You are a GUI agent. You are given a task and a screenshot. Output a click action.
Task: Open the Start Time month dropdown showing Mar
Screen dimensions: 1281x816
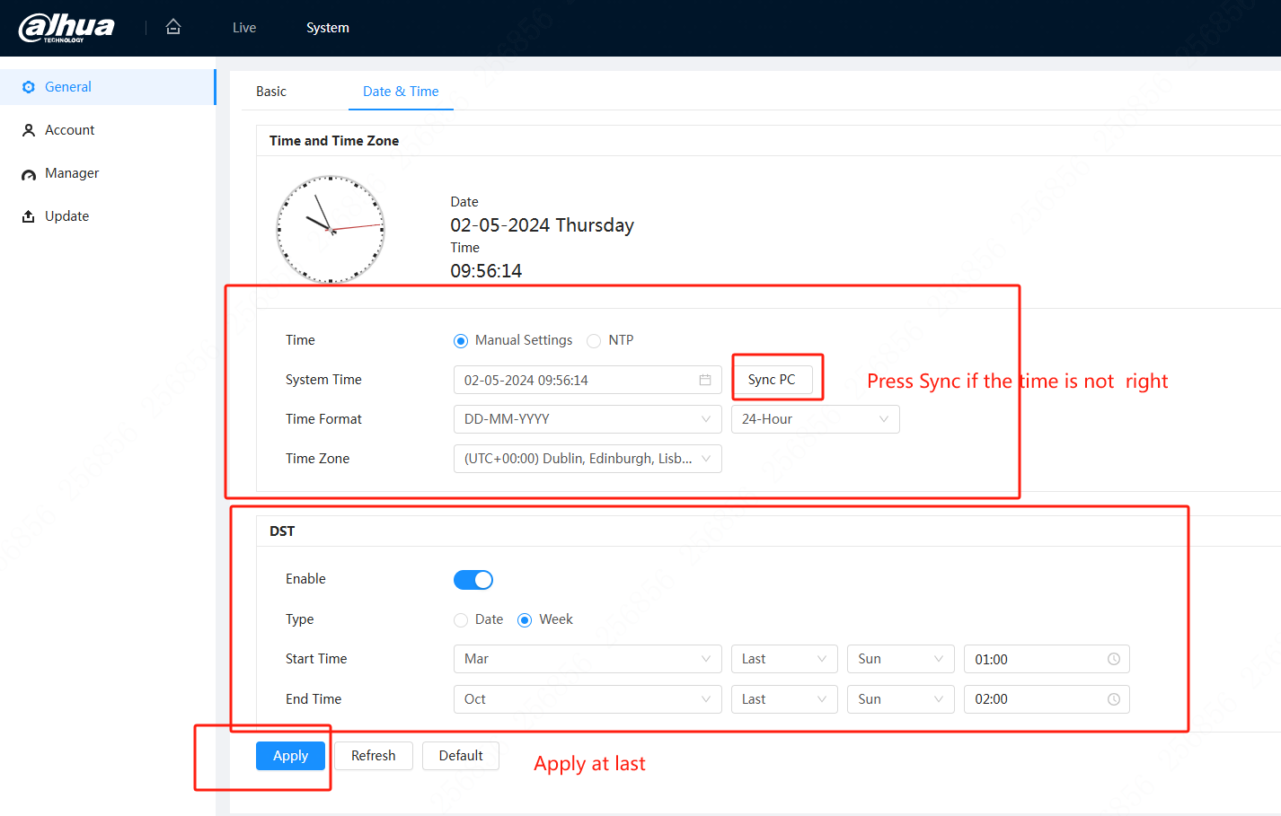(587, 659)
